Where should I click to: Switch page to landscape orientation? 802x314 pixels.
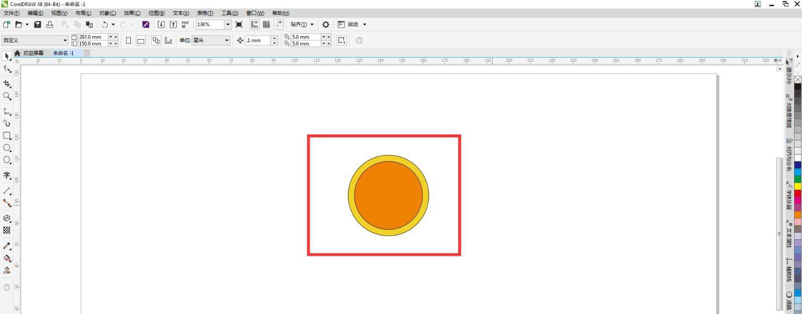tap(141, 41)
